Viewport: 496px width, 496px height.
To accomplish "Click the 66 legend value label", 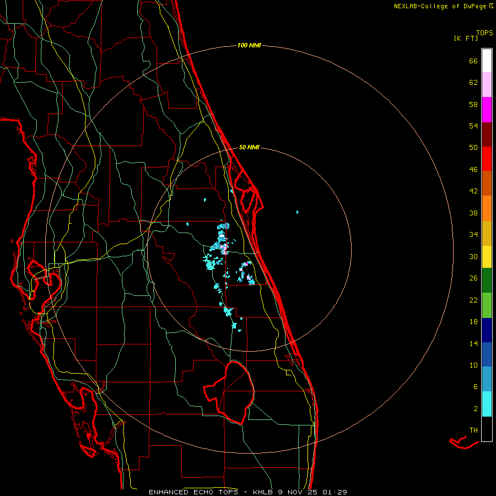I will (x=473, y=61).
